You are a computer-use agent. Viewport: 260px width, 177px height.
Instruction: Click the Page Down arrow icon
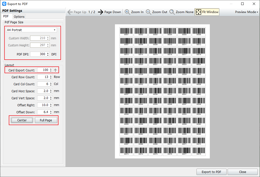[x=100, y=12]
